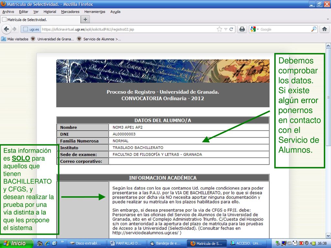Click the second system tray icon
This screenshot has width=331, height=248.
(x=283, y=243)
